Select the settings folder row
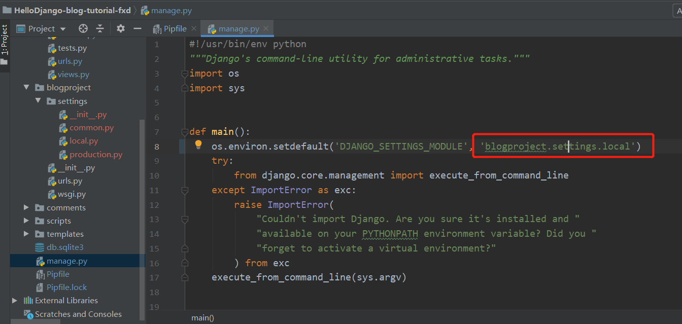This screenshot has height=324, width=682. tap(78, 101)
